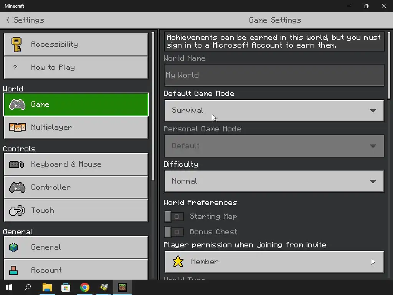The width and height of the screenshot is (393, 295).
Task: Open the General settings tab
Action: [x=76, y=247]
